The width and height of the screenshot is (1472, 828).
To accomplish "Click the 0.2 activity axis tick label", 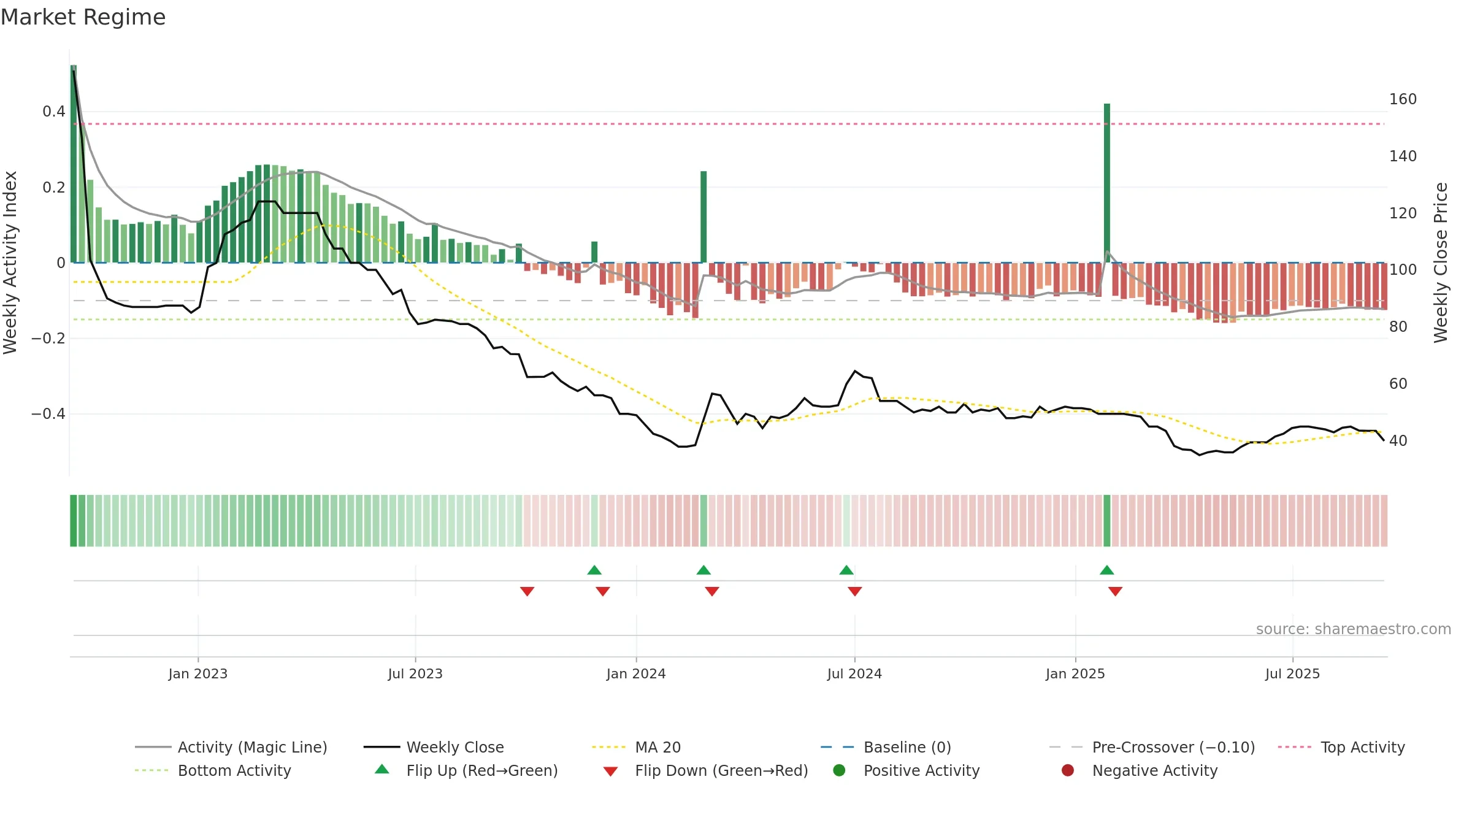I will point(53,187).
